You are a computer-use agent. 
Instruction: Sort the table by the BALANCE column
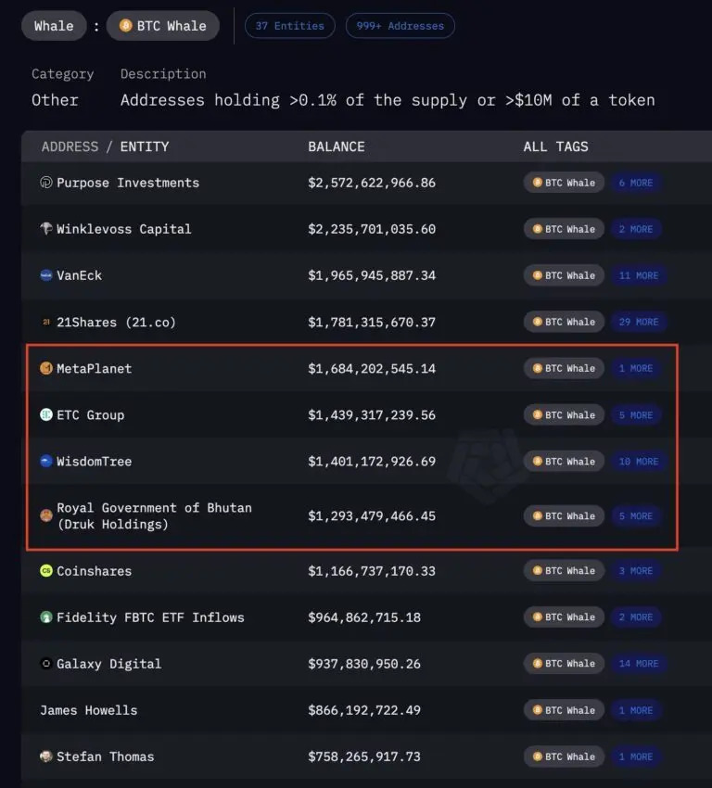point(335,146)
